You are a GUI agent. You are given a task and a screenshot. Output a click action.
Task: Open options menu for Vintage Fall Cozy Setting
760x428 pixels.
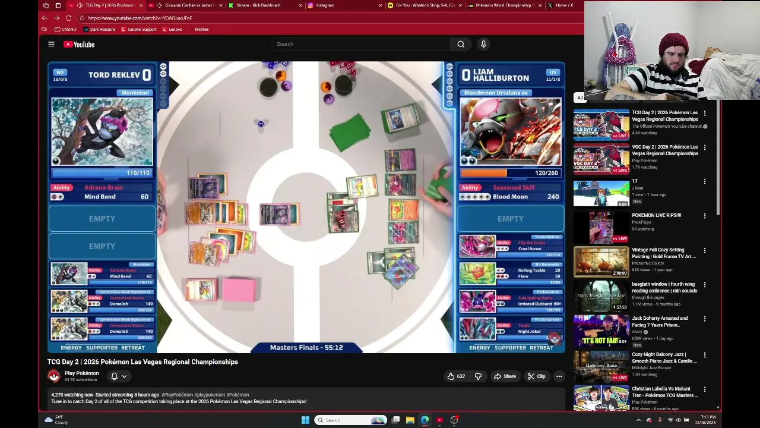coord(705,250)
